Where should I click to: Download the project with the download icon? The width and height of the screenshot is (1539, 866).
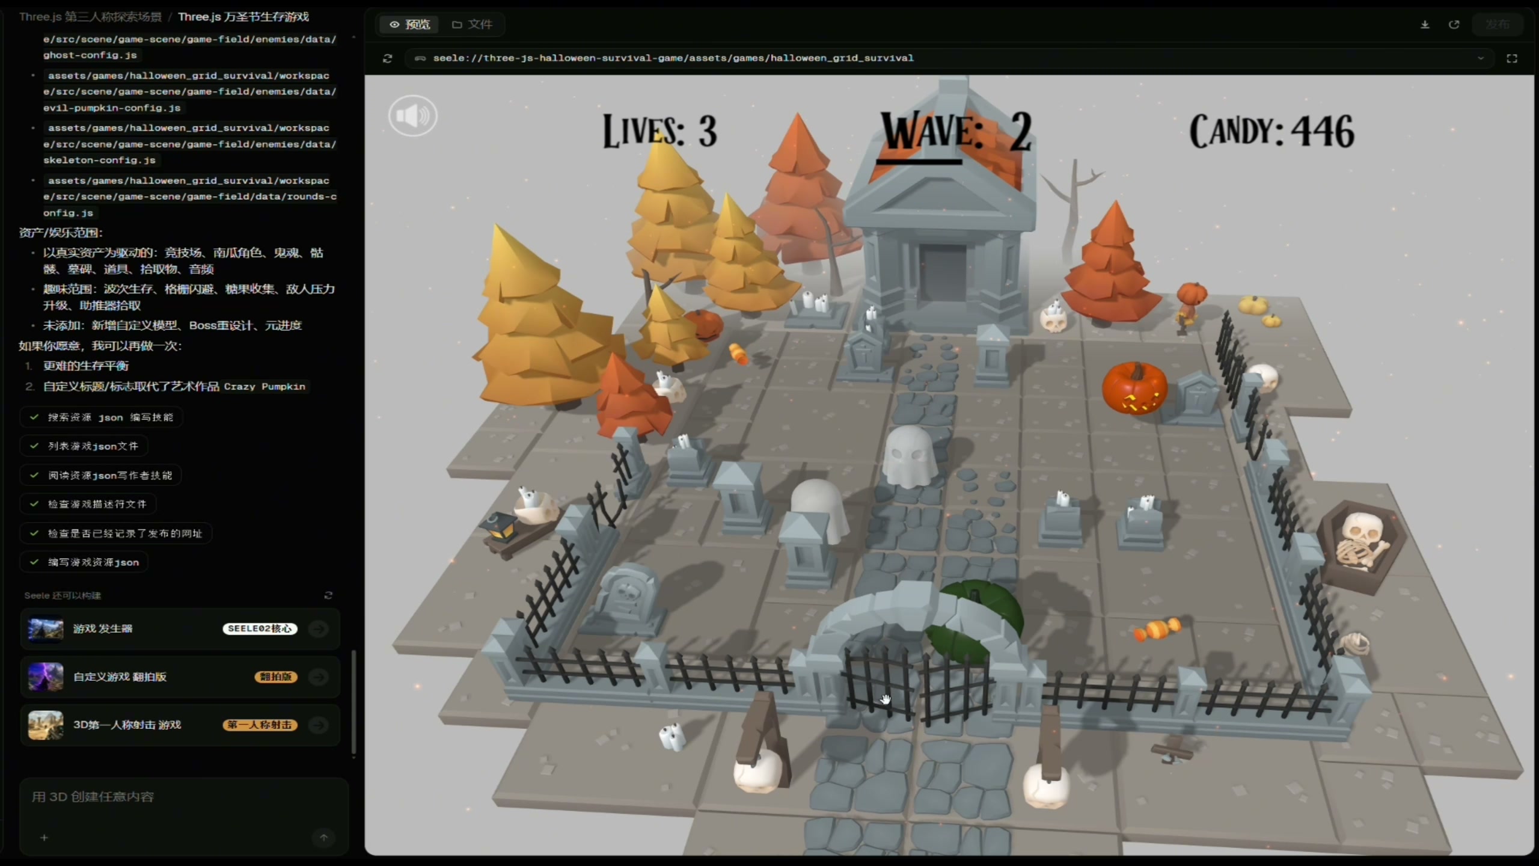(x=1425, y=25)
